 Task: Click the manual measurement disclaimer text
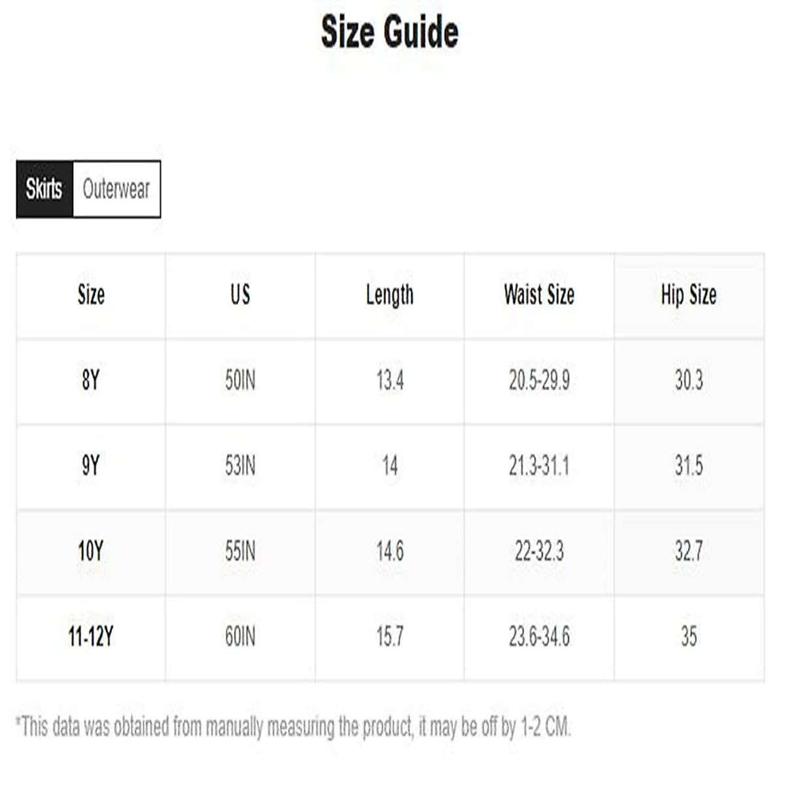[x=293, y=727]
